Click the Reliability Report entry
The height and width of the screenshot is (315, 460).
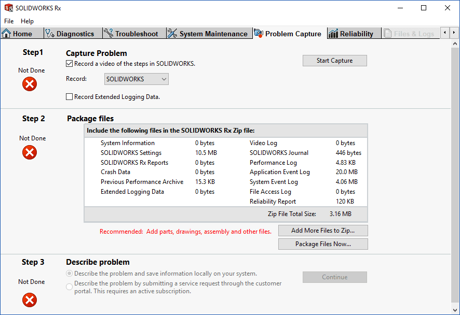[273, 202]
